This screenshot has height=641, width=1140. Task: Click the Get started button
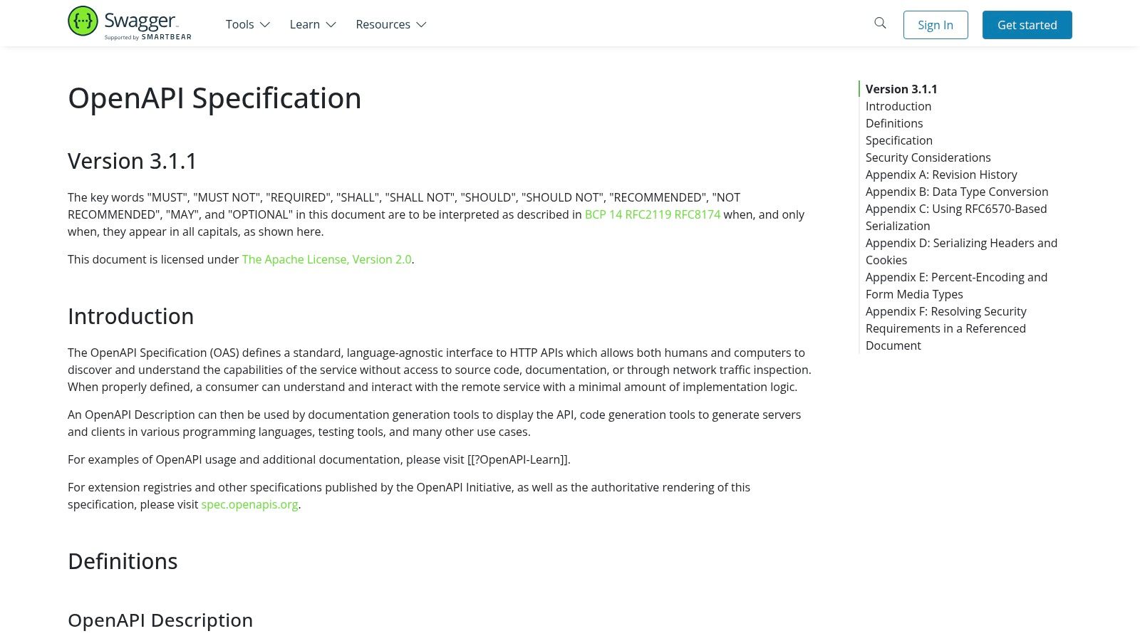(x=1027, y=25)
